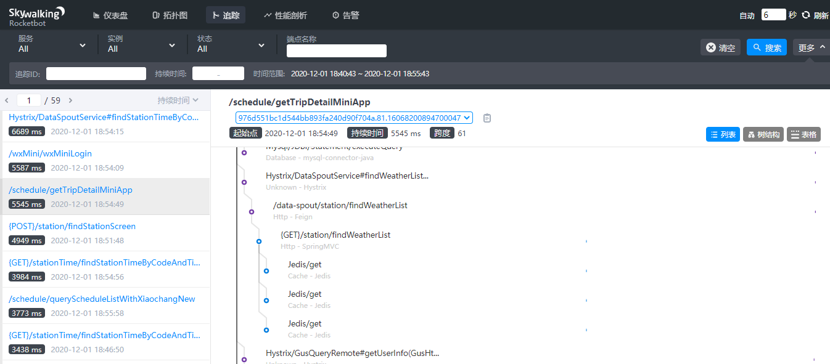This screenshot has height=364, width=830.
Task: Click the Skywalking Rocketbot logo
Action: (x=36, y=16)
